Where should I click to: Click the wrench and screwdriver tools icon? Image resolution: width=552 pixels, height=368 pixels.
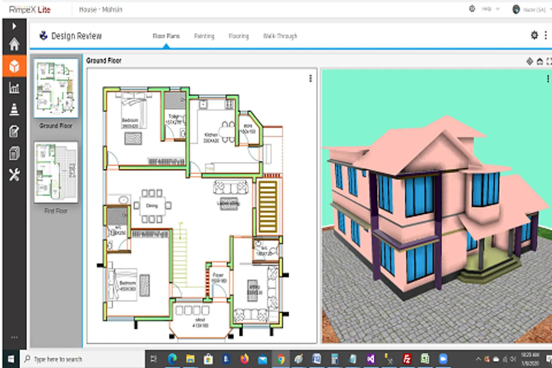click(14, 175)
